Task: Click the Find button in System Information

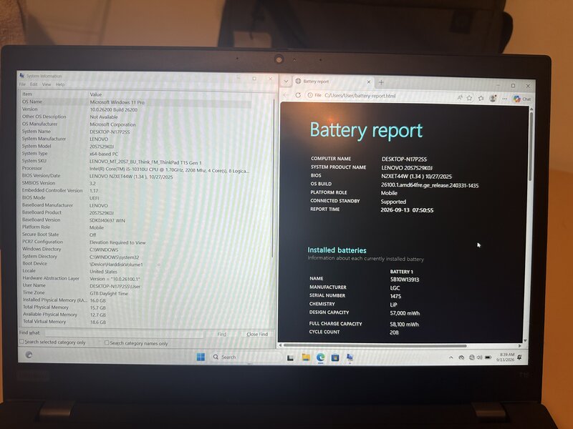Action: [222, 334]
